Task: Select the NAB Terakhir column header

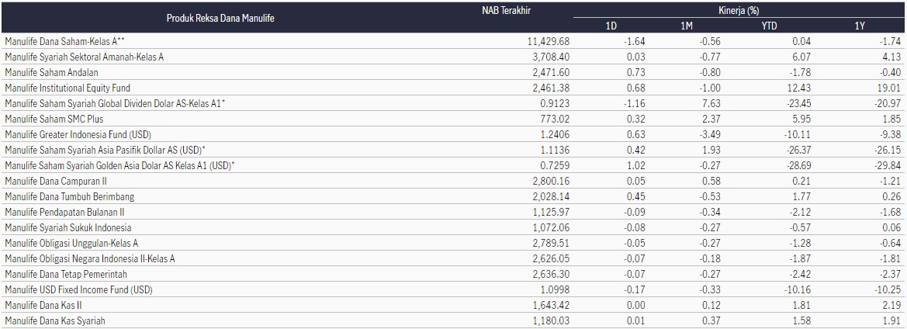Action: [506, 9]
